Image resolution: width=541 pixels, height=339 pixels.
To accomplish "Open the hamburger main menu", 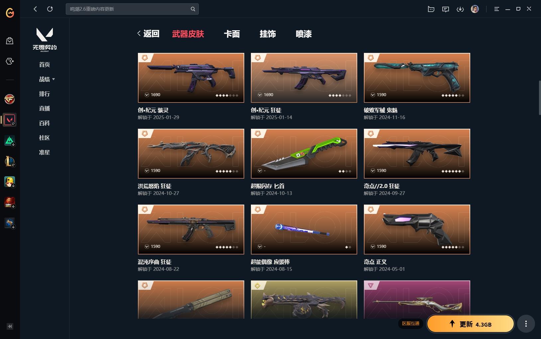I will (496, 9).
